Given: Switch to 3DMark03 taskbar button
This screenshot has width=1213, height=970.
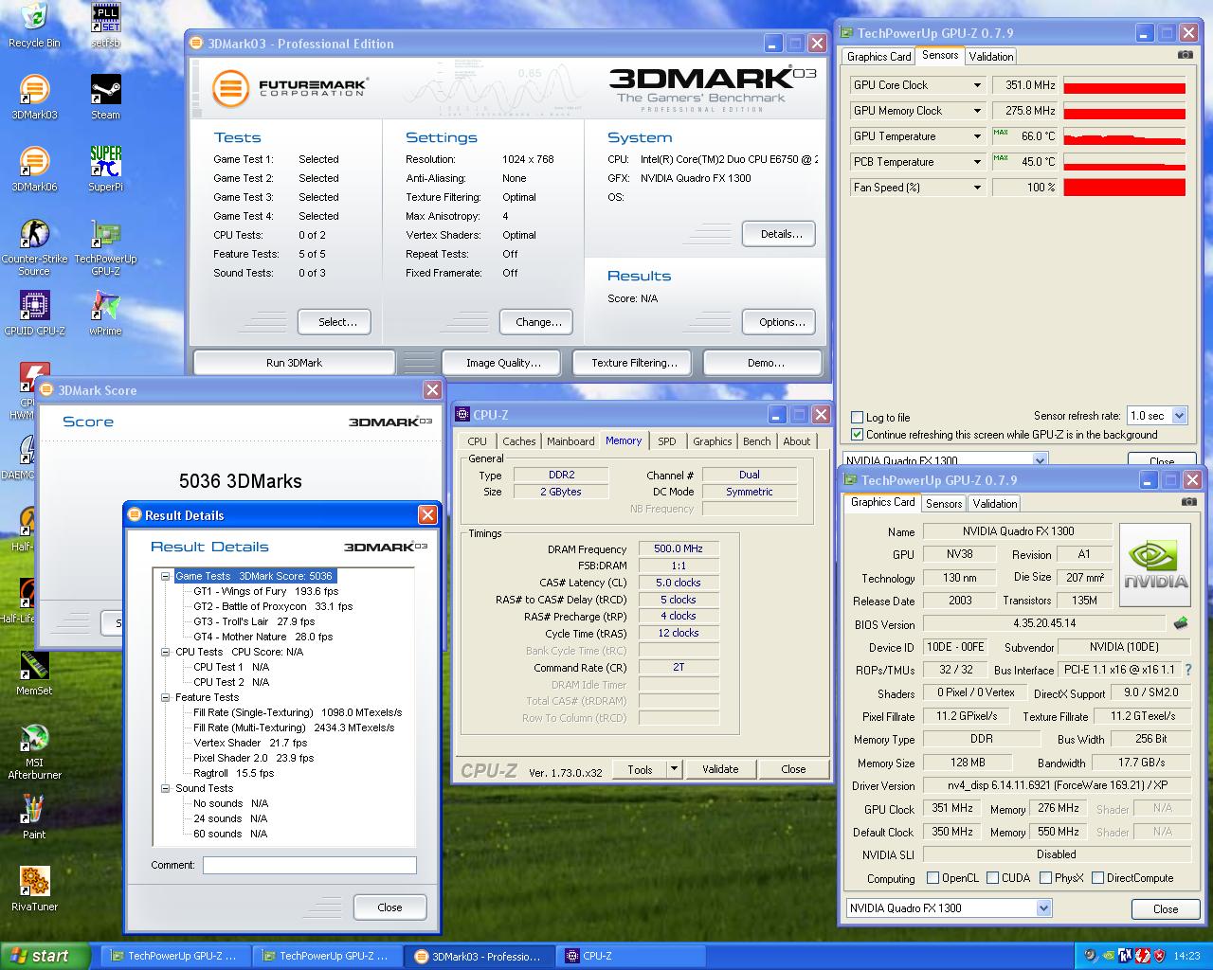Looking at the screenshot, I should tap(479, 956).
